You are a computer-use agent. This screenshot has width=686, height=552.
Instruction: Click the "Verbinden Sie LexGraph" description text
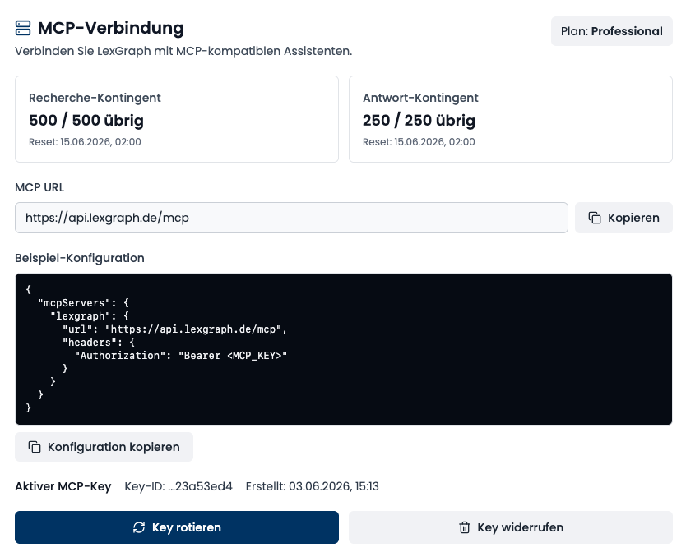click(183, 51)
